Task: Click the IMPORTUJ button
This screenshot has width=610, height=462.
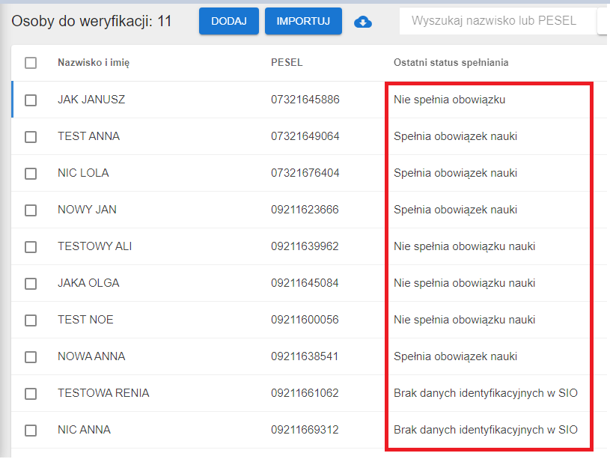Action: [x=303, y=21]
